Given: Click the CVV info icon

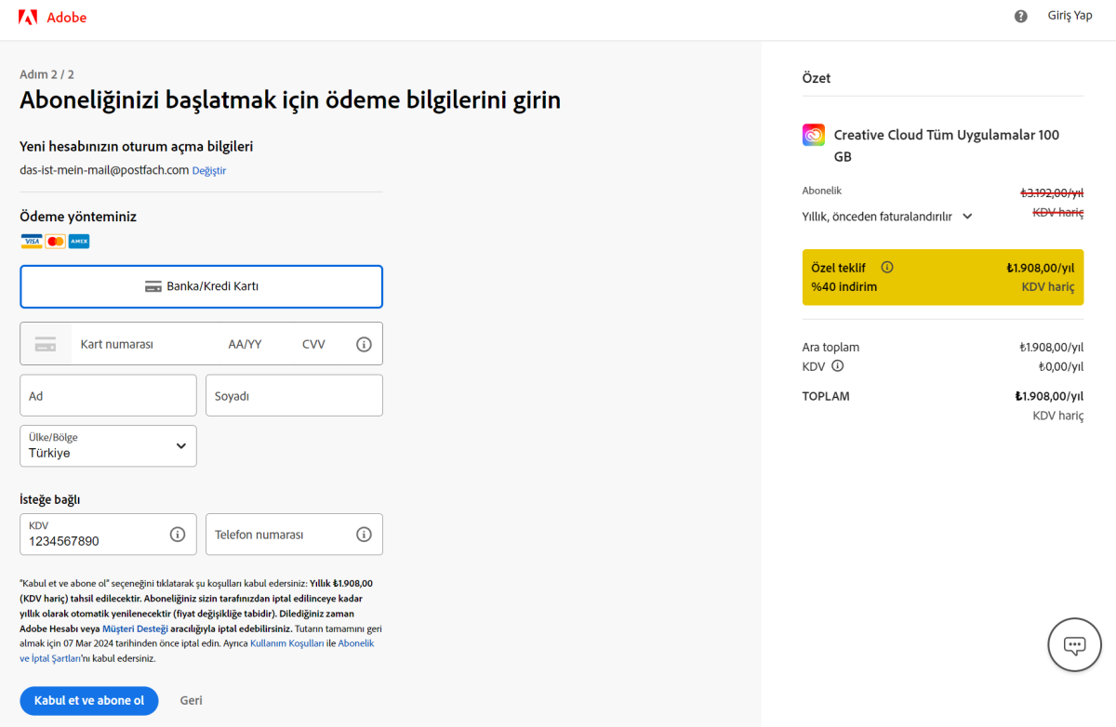Looking at the screenshot, I should pyautogui.click(x=364, y=343).
